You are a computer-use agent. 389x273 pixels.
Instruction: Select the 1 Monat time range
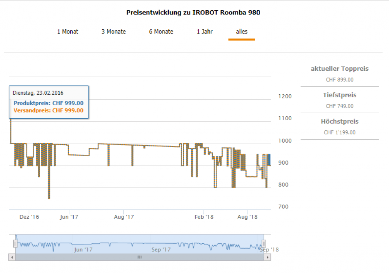(68, 32)
